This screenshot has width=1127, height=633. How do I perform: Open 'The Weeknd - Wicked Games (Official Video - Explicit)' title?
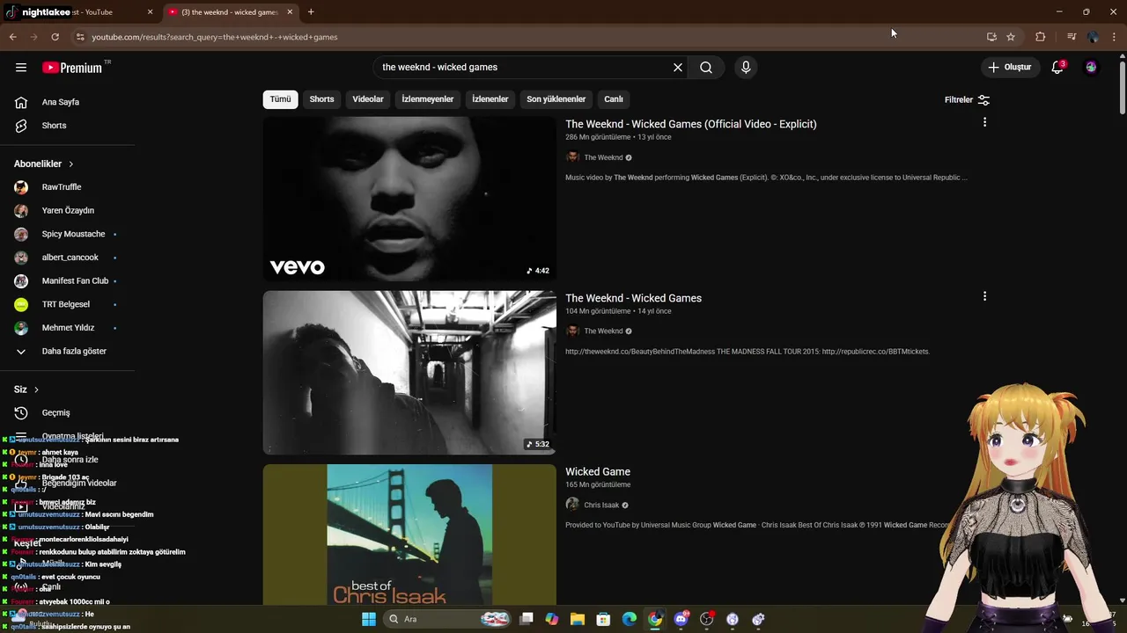coord(691,124)
